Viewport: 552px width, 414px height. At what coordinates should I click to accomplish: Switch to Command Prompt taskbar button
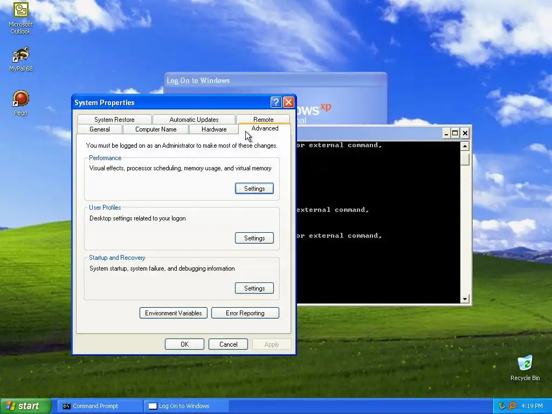[x=100, y=406]
